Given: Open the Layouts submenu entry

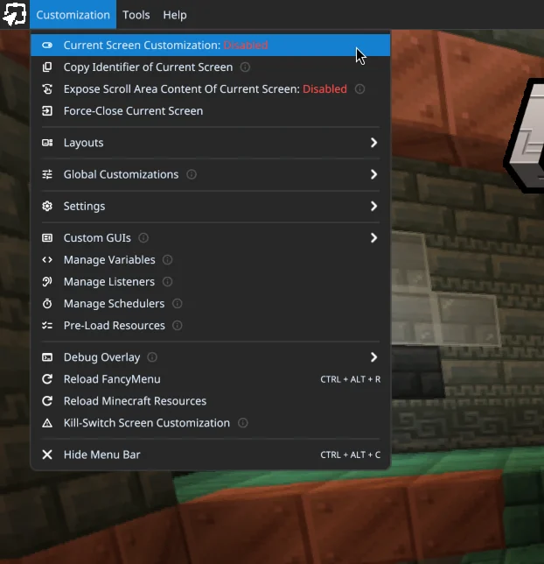Looking at the screenshot, I should point(211,143).
